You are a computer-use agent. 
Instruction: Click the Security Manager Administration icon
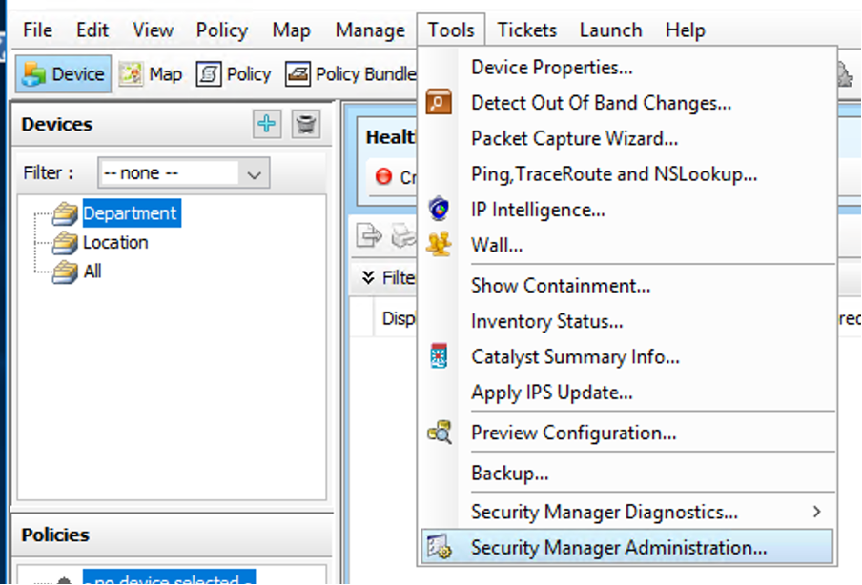pos(440,547)
